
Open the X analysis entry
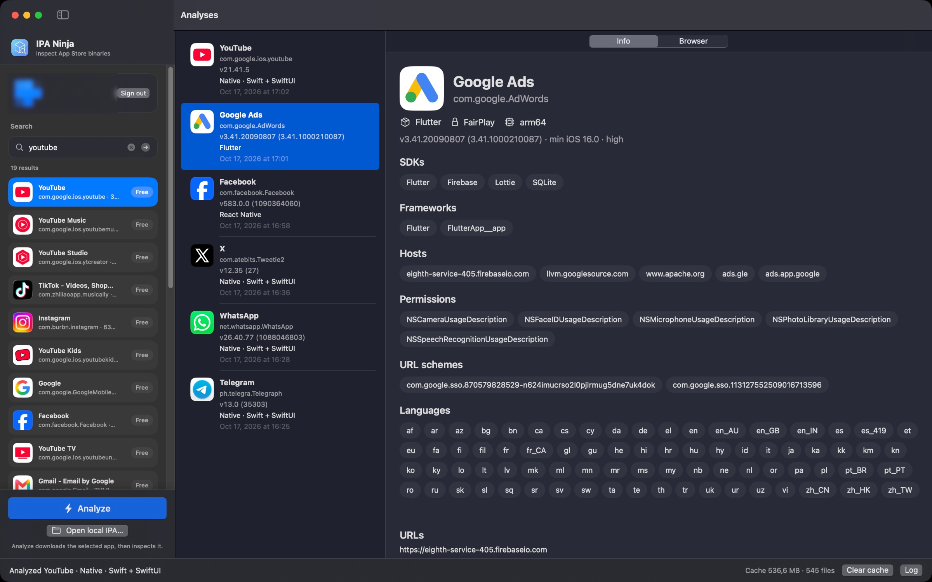click(x=280, y=270)
